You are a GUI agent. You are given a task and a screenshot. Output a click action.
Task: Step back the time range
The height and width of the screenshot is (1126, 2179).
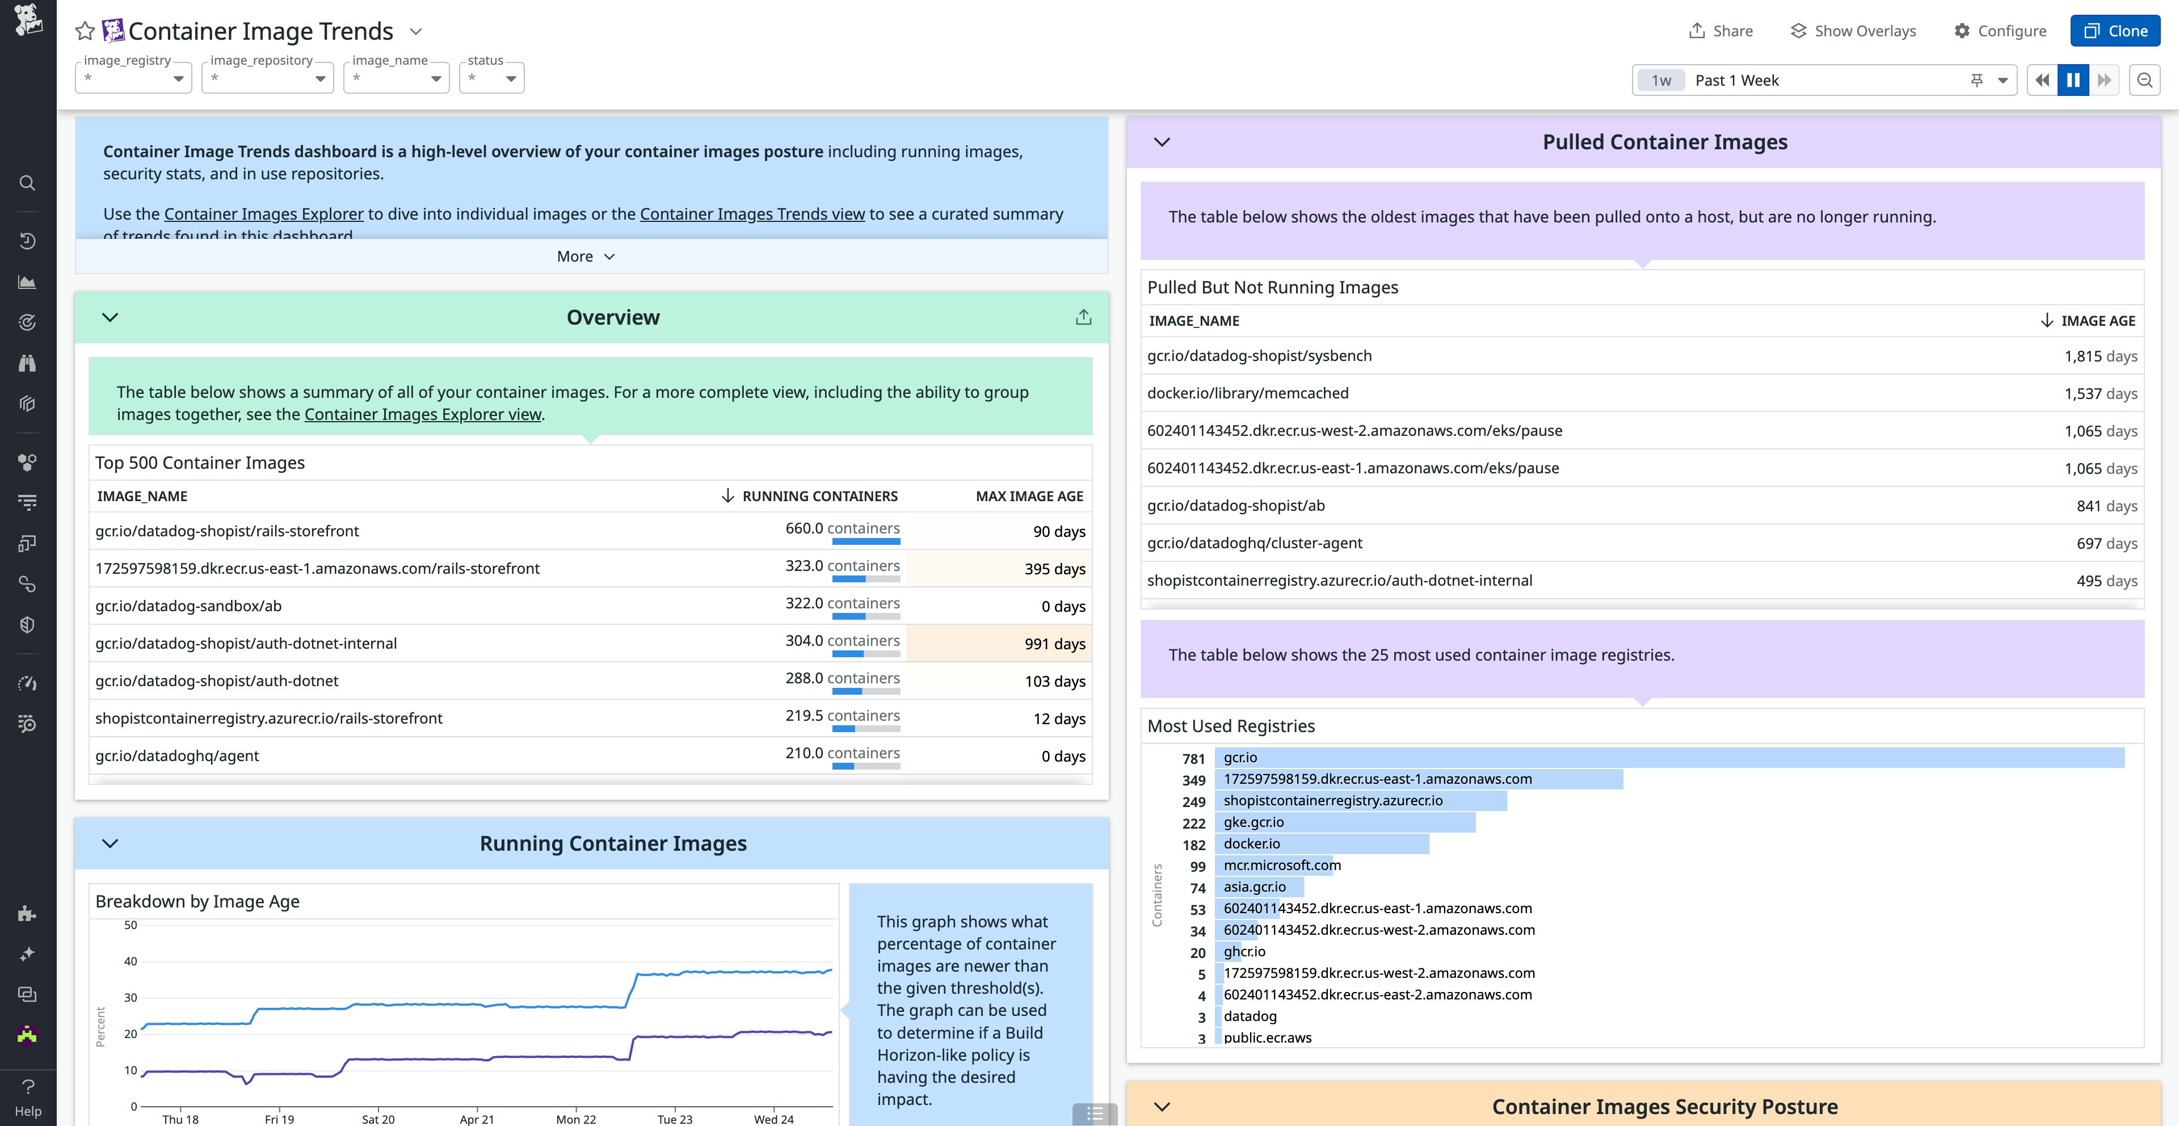pos(2042,81)
